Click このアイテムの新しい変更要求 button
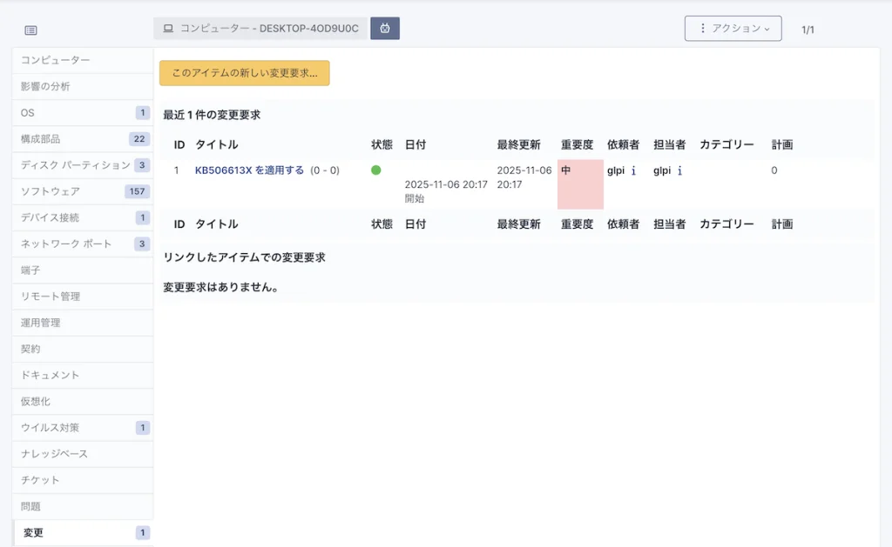Viewport: 892px width, 547px height. point(245,73)
